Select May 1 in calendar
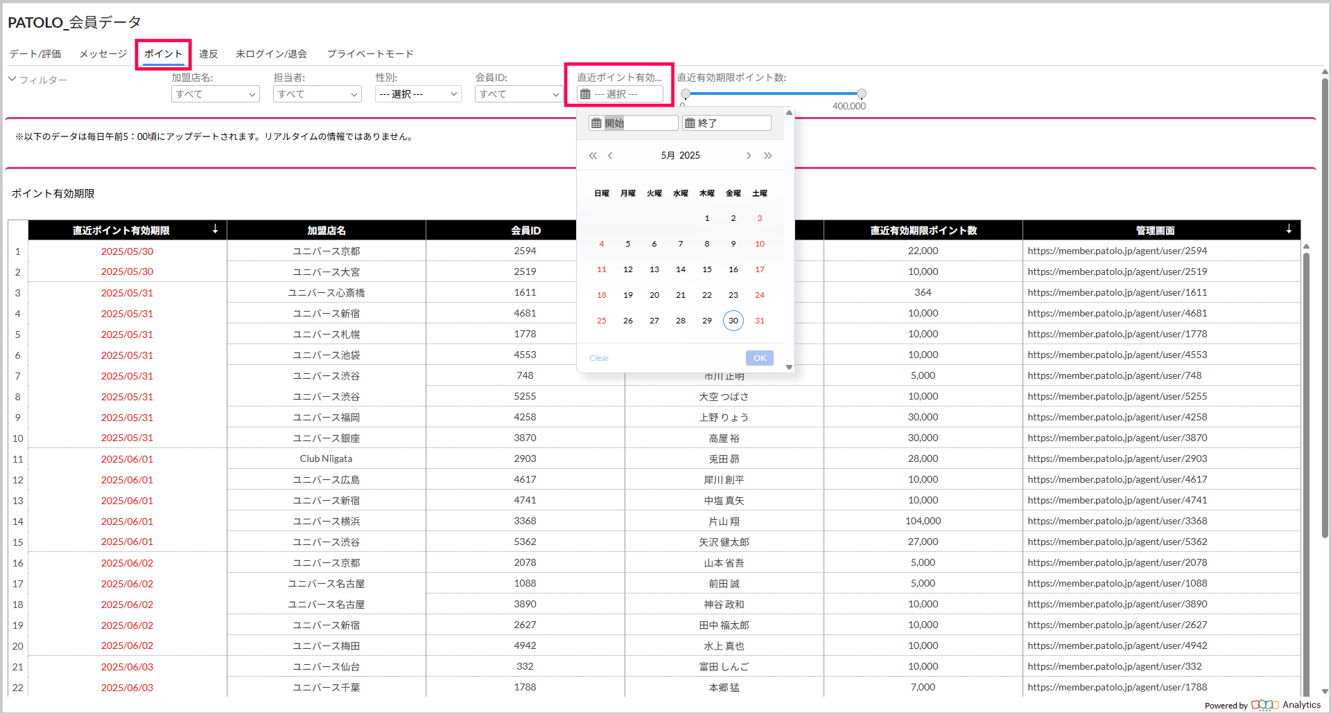 (707, 218)
